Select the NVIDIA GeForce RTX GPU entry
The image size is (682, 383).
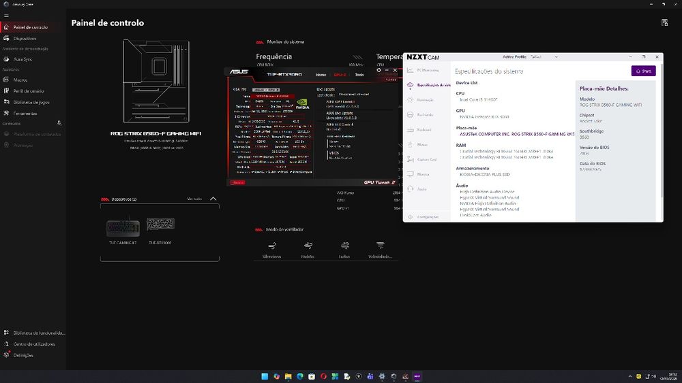pyautogui.click(x=484, y=117)
